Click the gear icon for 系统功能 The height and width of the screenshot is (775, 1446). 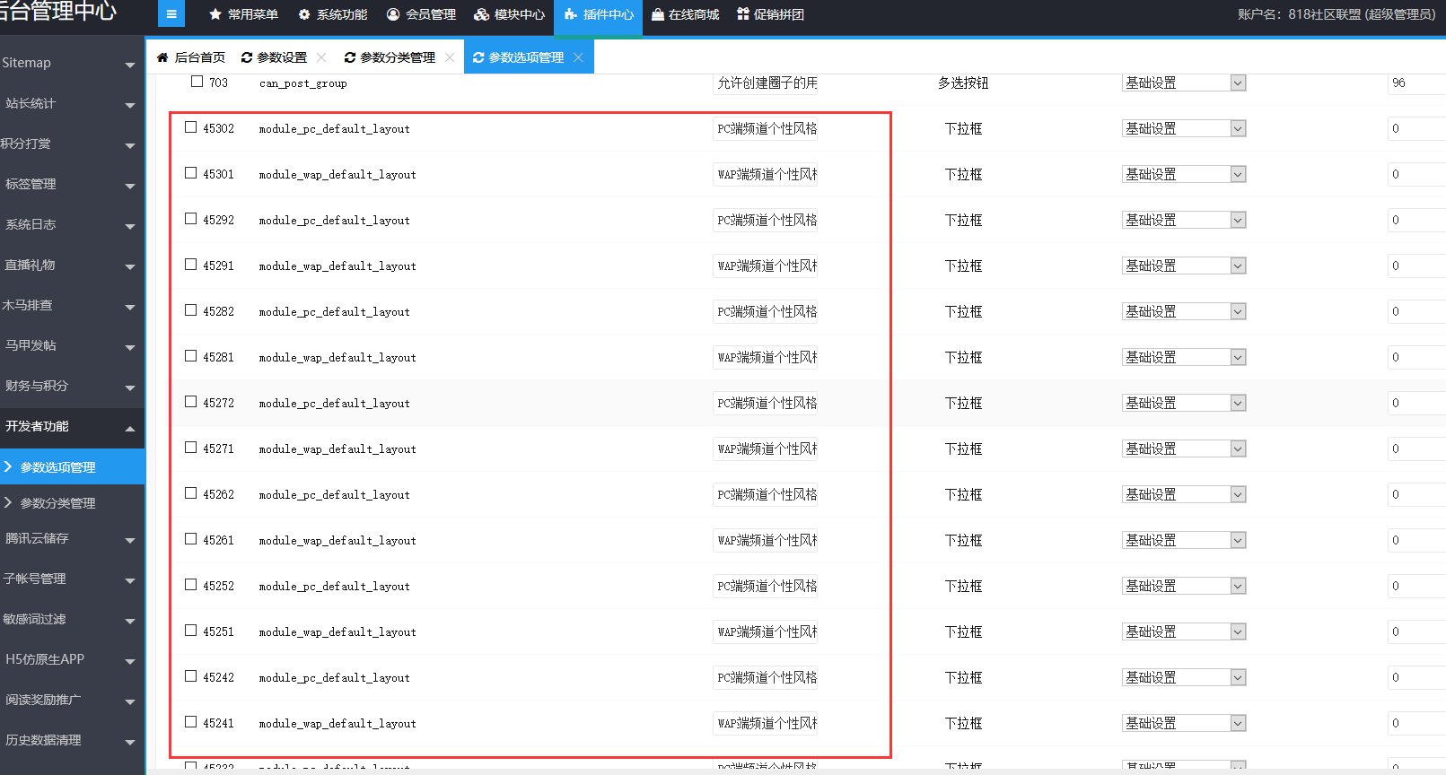(304, 14)
